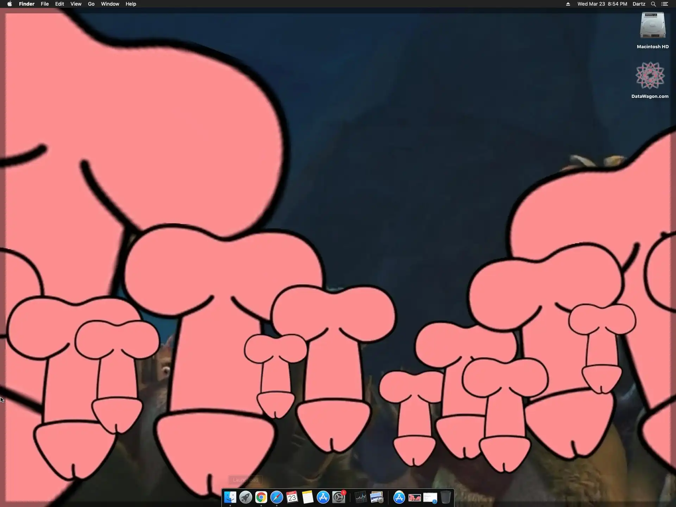The image size is (676, 507).
Task: Open the Notification Center list icon
Action: pyautogui.click(x=665, y=4)
